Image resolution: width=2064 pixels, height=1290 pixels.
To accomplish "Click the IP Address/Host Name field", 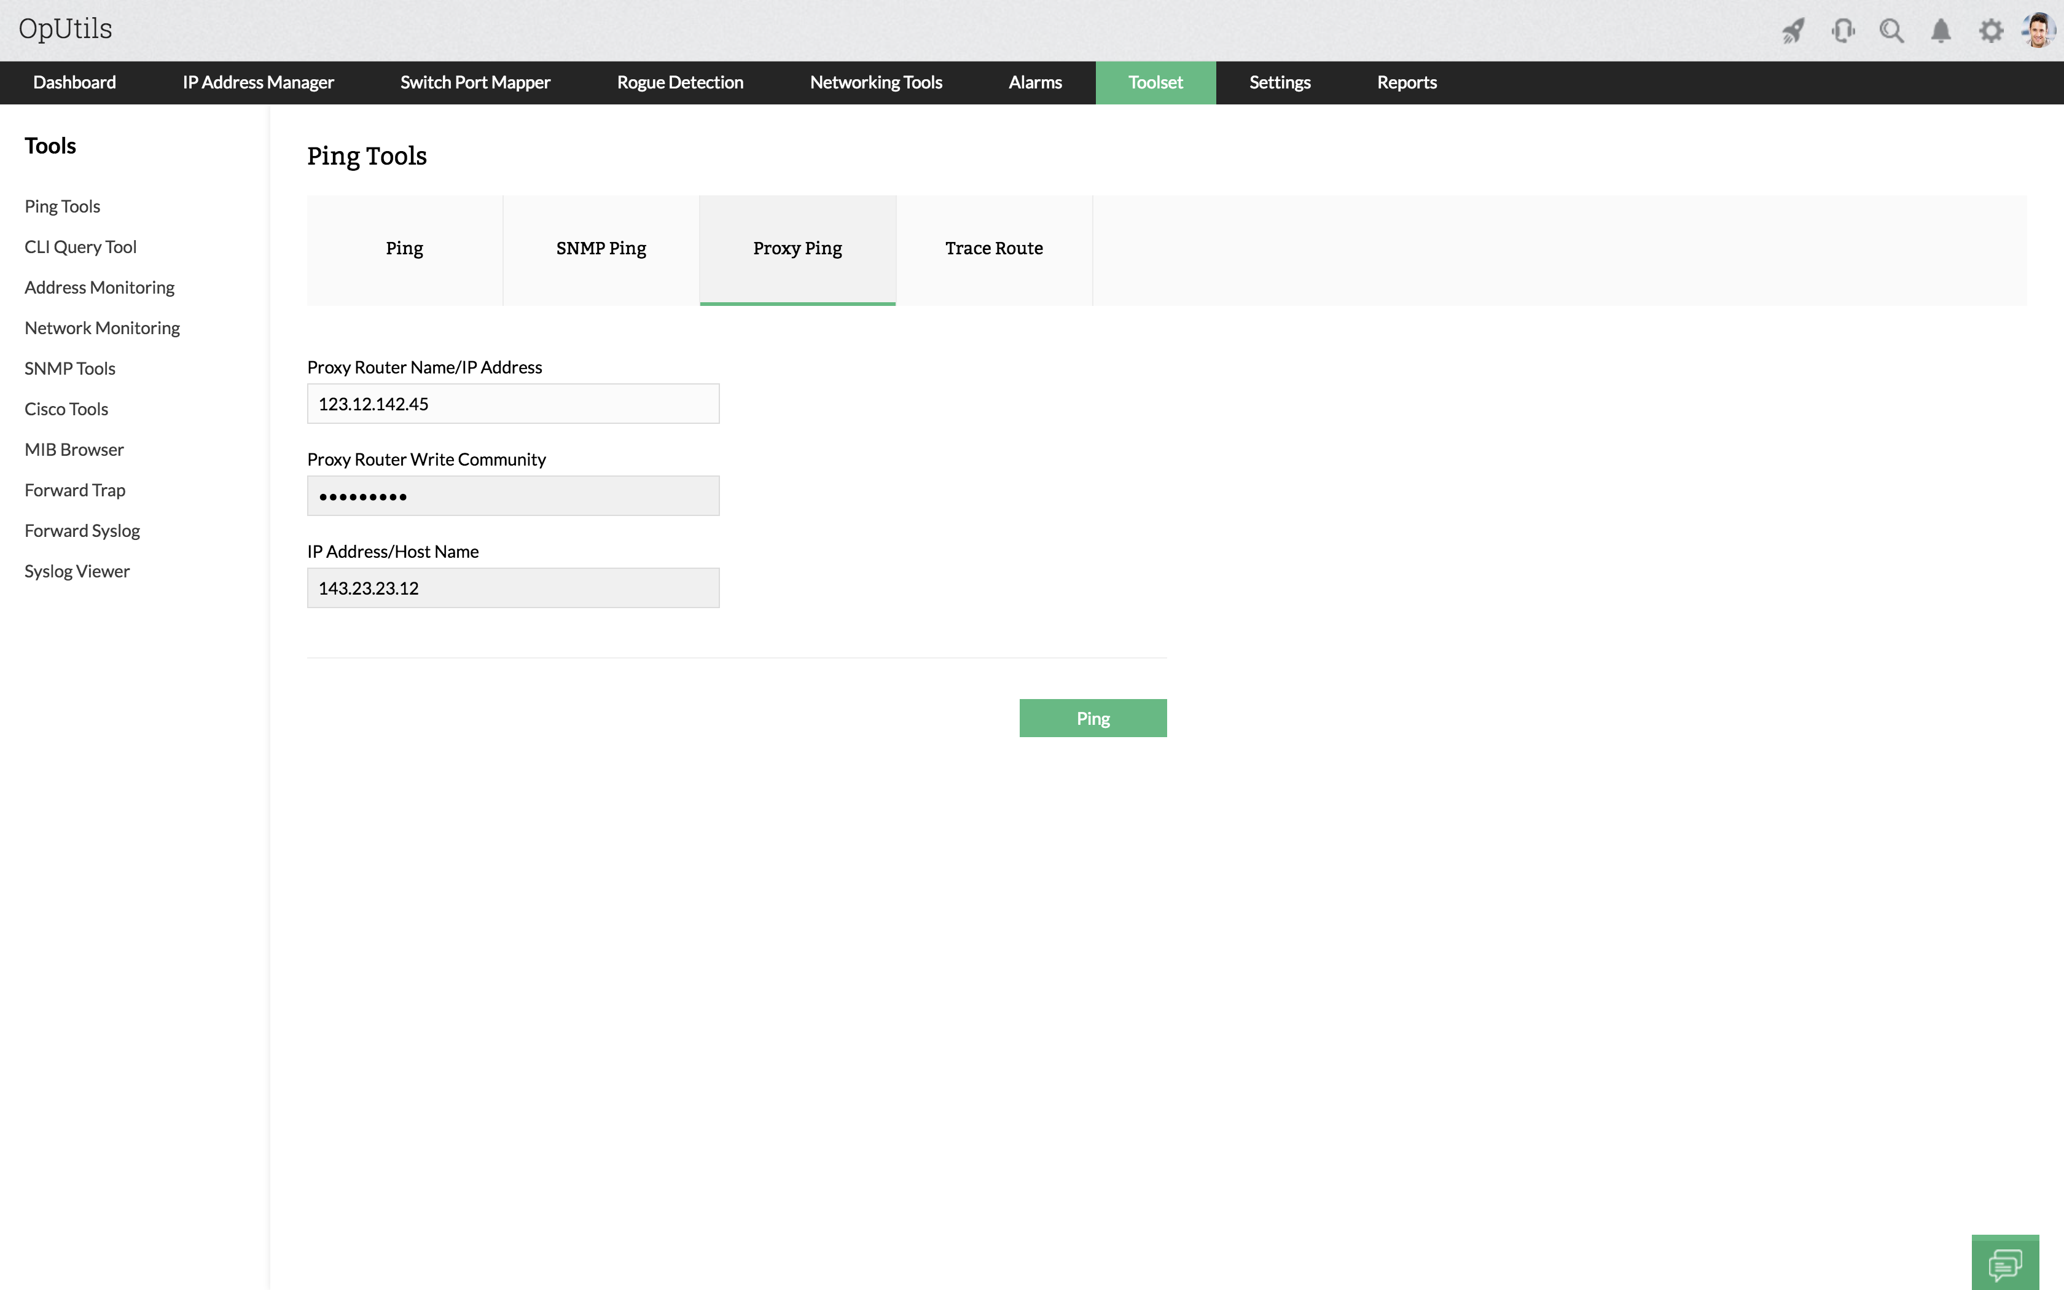I will [512, 588].
